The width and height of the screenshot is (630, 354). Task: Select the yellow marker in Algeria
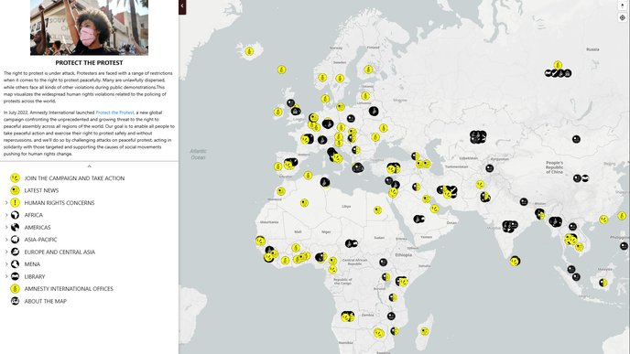[305, 203]
